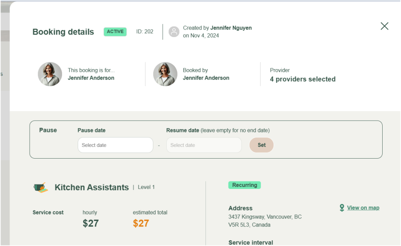Open the Resume date picker field
The height and width of the screenshot is (246, 401).
tap(204, 145)
